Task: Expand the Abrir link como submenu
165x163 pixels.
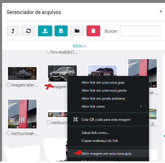Action: tap(108, 106)
